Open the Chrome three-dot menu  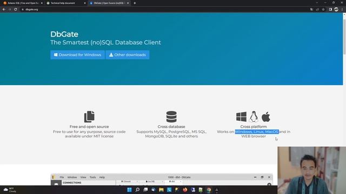tap(342, 10)
